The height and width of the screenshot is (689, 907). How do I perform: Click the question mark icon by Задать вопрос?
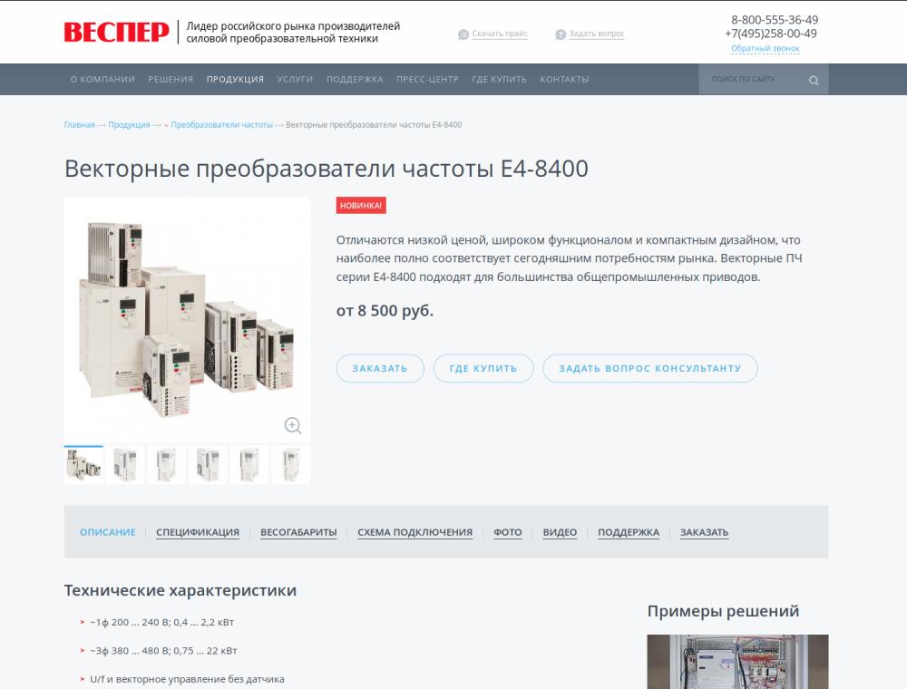point(561,34)
